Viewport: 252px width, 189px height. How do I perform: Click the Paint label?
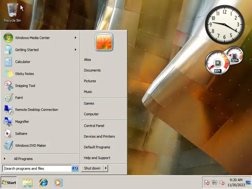[x=19, y=98]
